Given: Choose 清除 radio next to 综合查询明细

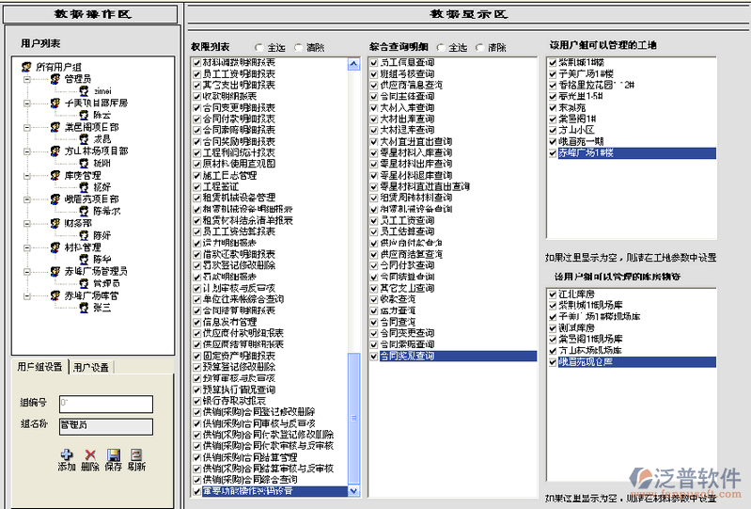Looking at the screenshot, I should coord(479,46).
